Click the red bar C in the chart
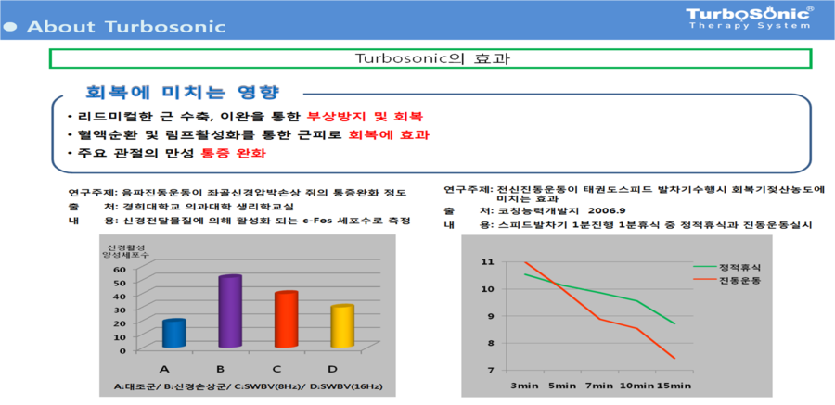This screenshot has height=405, width=835. coord(286,320)
